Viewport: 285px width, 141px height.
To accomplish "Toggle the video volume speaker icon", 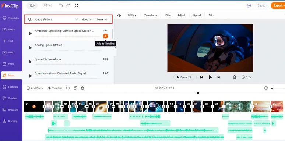I will pos(119,15).
